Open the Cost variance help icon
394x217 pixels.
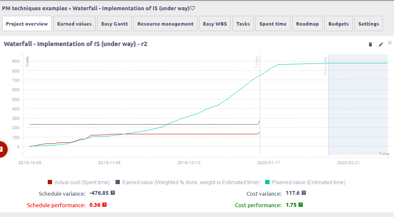click(x=304, y=193)
